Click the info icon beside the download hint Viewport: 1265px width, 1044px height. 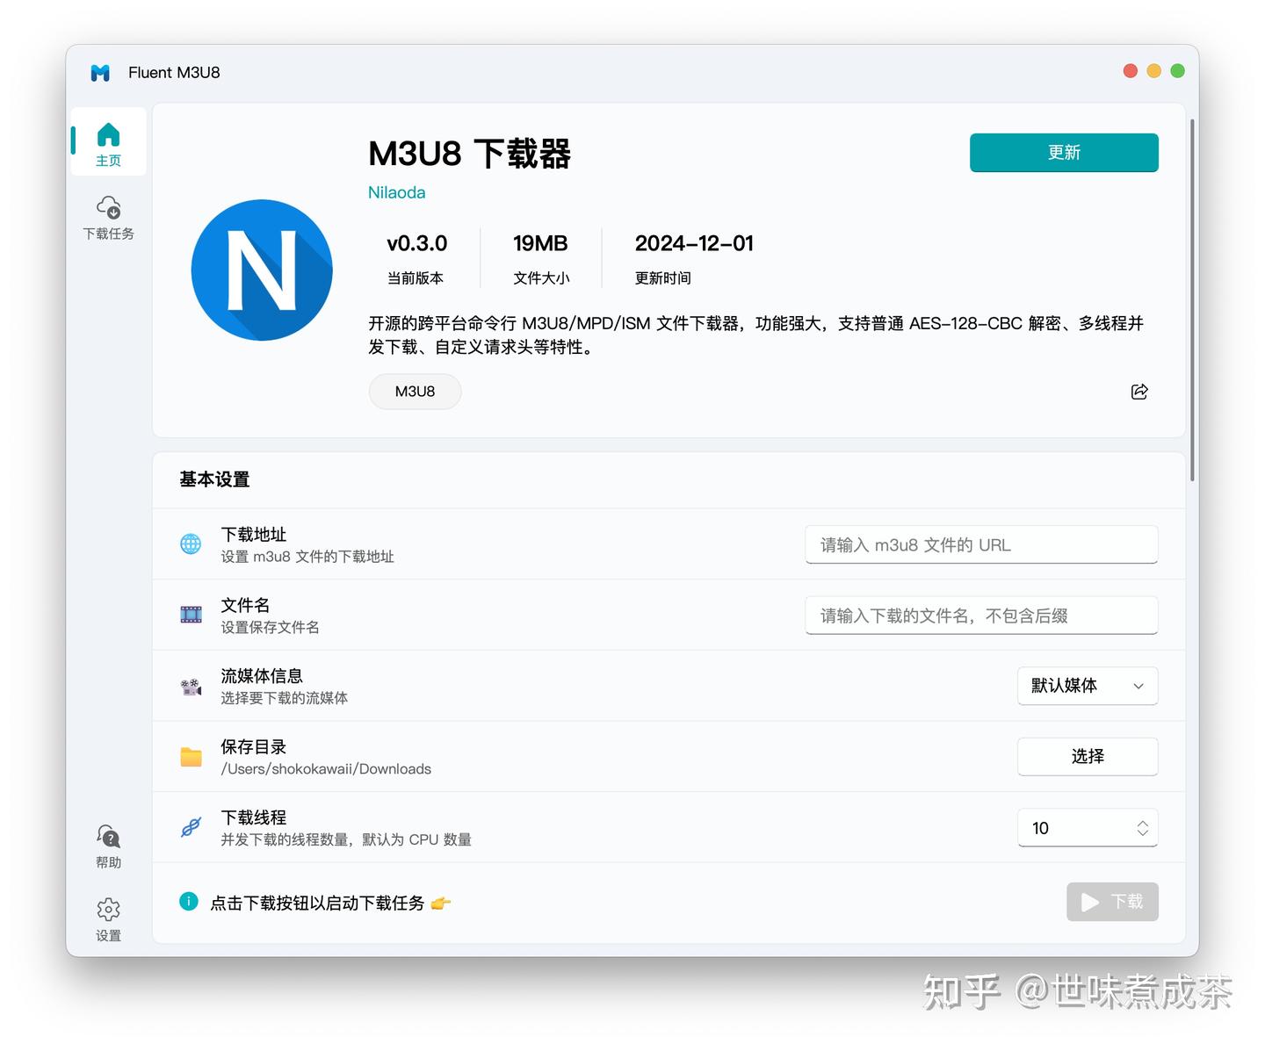coord(188,902)
